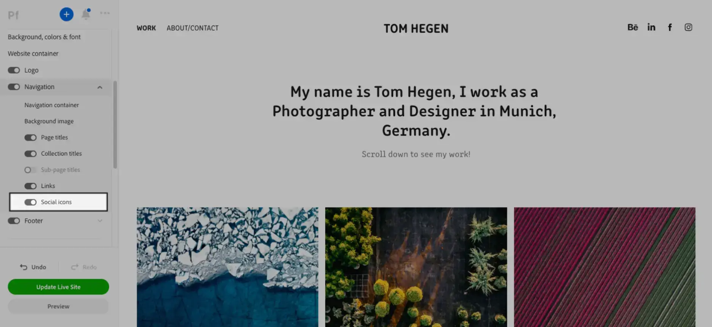Screen dimensions: 712x327
Task: Toggle the Logo switch off
Action: click(x=14, y=70)
